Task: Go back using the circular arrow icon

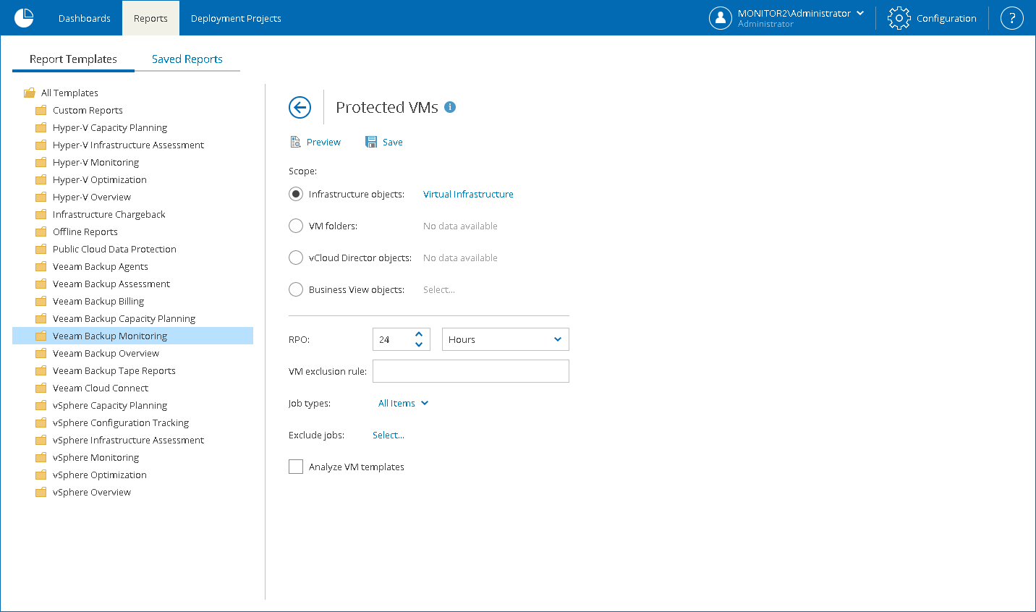Action: (x=300, y=107)
